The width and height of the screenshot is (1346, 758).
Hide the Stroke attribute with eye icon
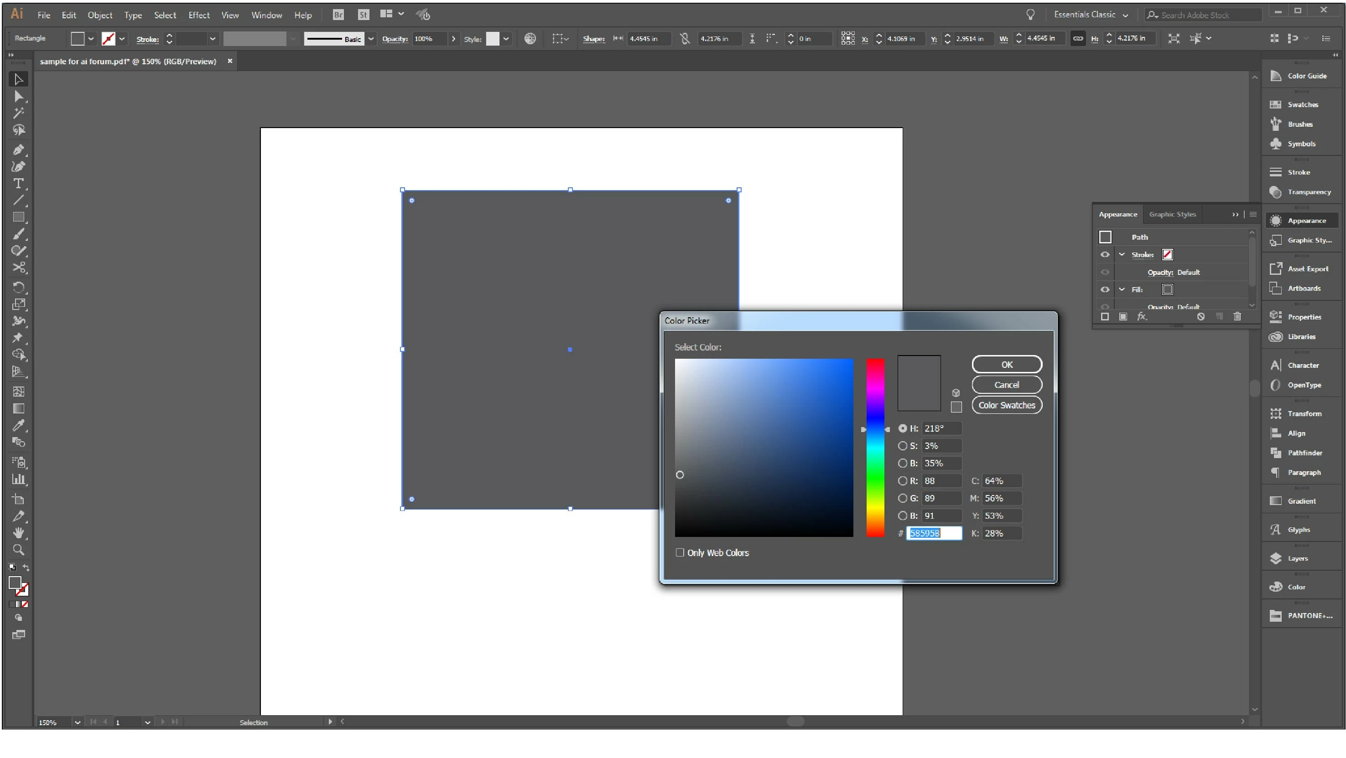[1105, 255]
